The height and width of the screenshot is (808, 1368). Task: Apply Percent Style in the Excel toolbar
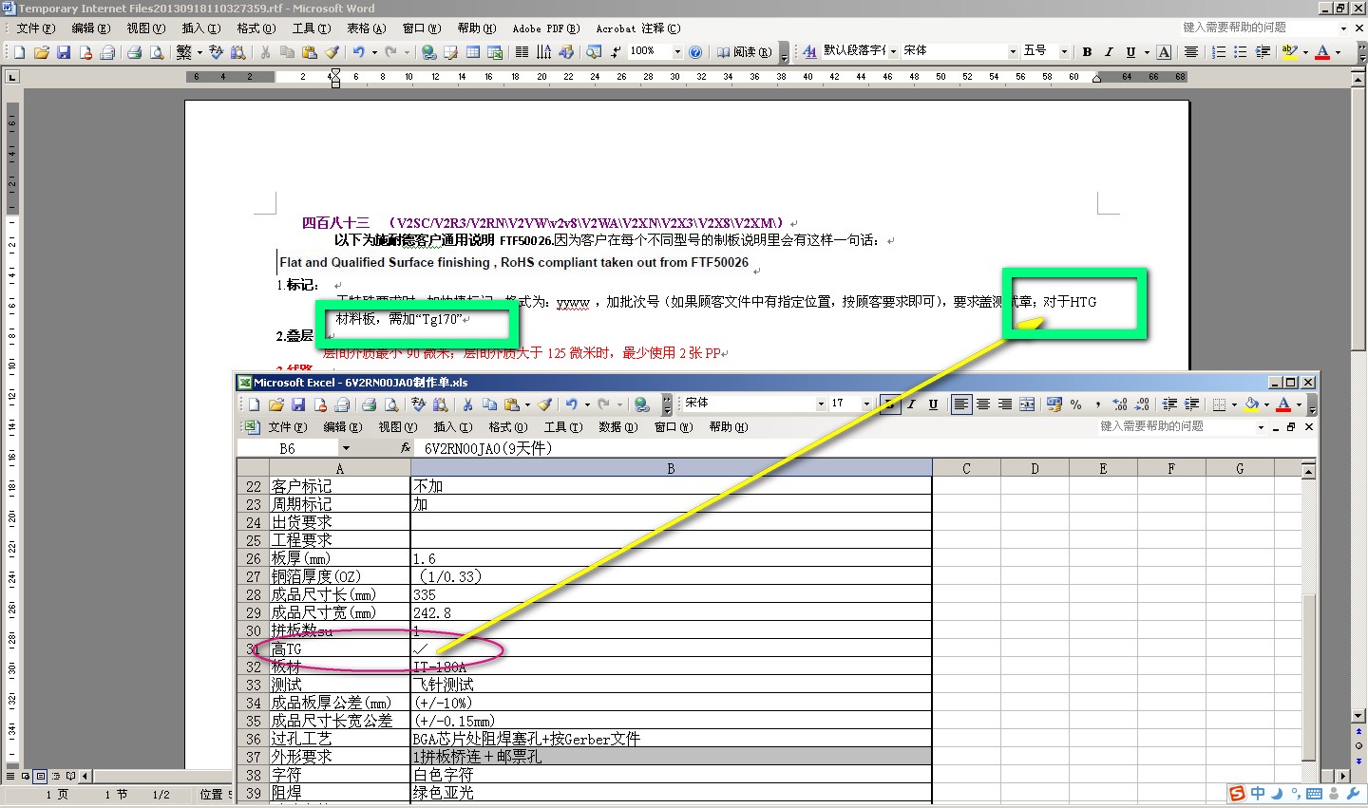[1075, 404]
